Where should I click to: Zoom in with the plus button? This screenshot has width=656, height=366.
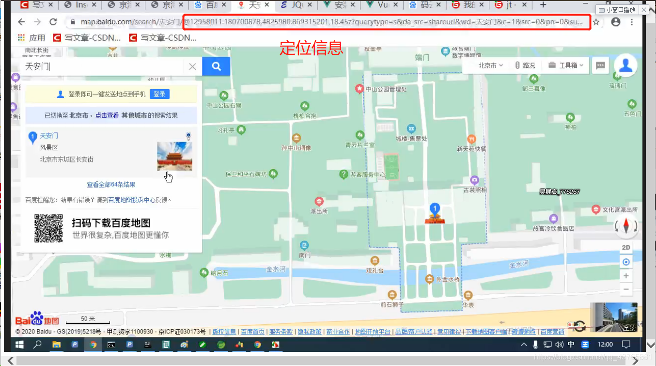pos(626,276)
